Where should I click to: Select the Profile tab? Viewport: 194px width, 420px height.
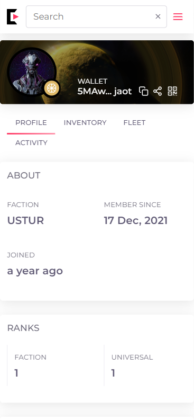tap(31, 123)
